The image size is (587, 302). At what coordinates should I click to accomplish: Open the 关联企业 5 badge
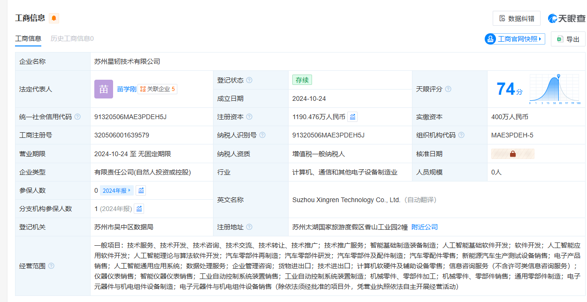(x=158, y=89)
